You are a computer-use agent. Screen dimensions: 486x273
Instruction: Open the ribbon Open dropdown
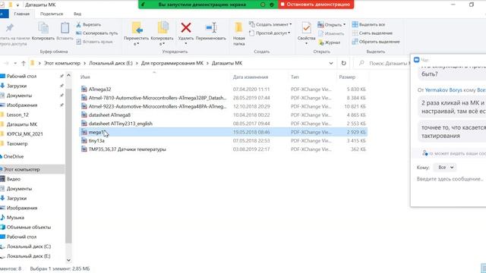(331, 24)
